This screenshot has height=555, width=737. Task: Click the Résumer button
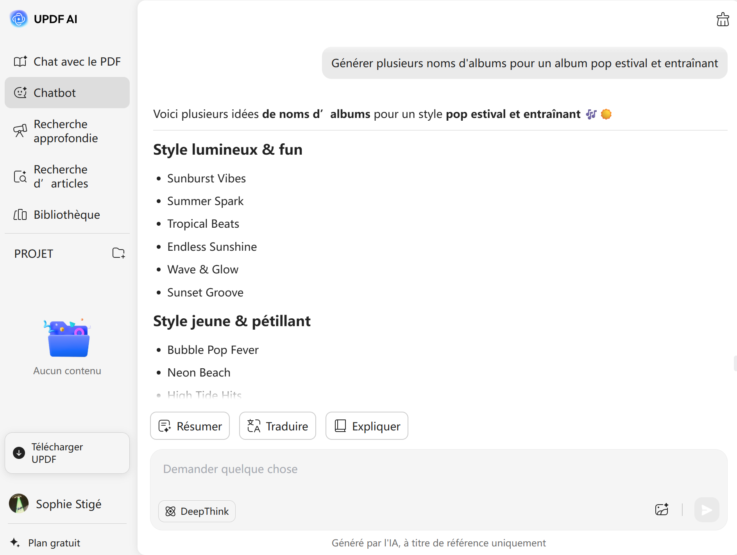pos(190,426)
